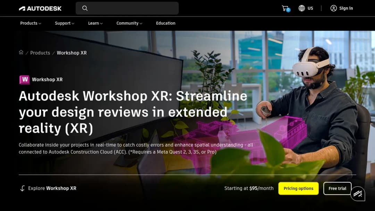Image resolution: width=375 pixels, height=211 pixels.
Task: Expand Support dropdown chevron
Action: [73, 23]
